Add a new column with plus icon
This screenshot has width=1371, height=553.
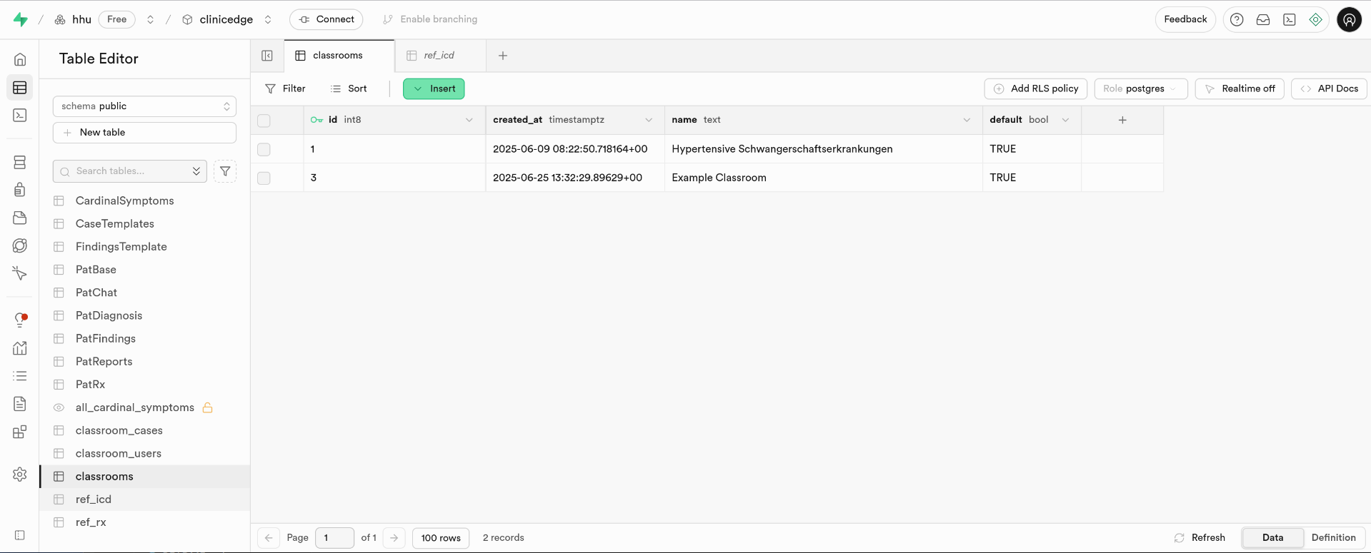[x=1122, y=120]
